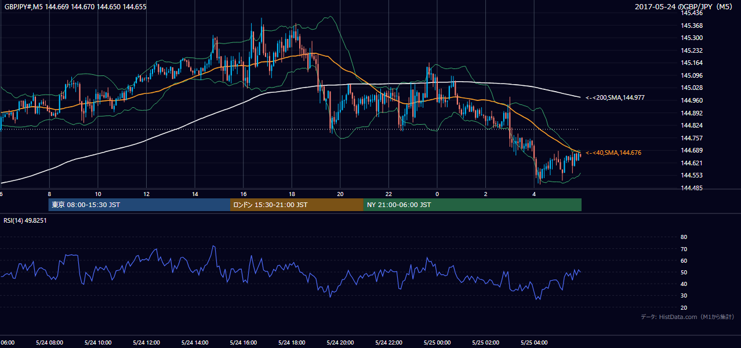The height and width of the screenshot is (348, 741).
Task: Click price axis label 145.028
Action: pyautogui.click(x=691, y=88)
